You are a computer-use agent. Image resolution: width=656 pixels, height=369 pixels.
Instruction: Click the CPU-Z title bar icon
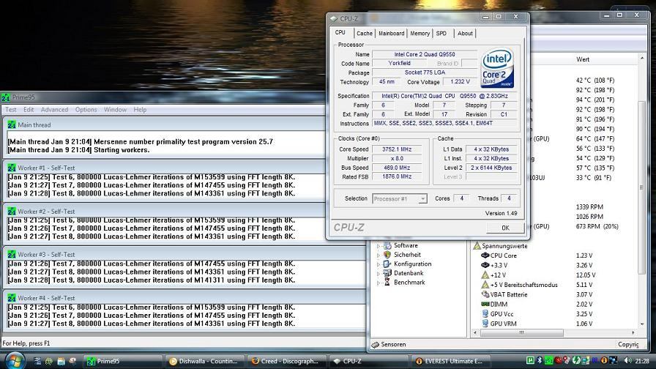pyautogui.click(x=333, y=18)
